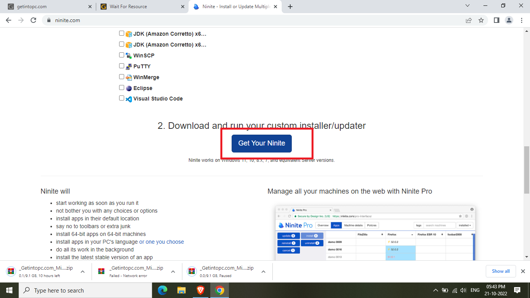Close the Wait For Resource tab
The width and height of the screenshot is (530, 298).
(182, 7)
